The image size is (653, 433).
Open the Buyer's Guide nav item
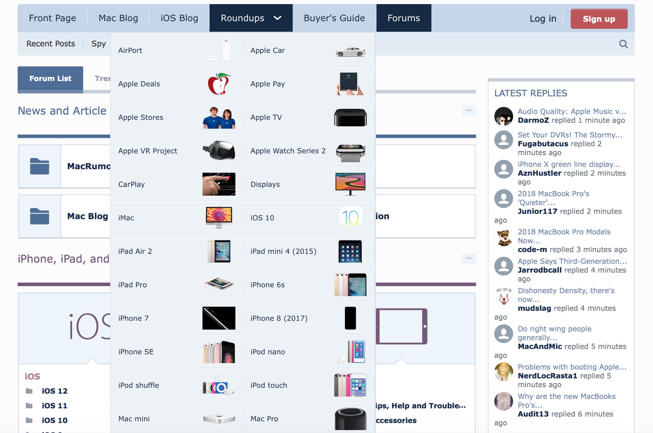click(334, 18)
